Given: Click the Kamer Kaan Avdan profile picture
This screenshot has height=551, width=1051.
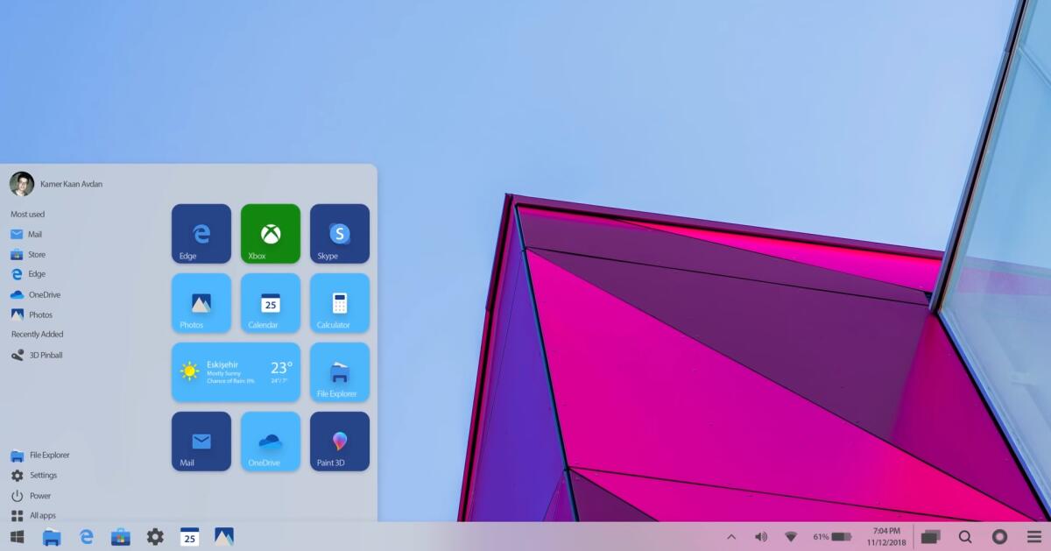Looking at the screenshot, I should [x=20, y=183].
